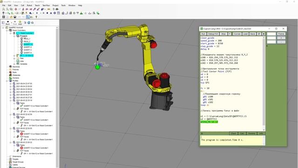
Task: Open the Test-Run menu
Action: click(x=46, y=5)
